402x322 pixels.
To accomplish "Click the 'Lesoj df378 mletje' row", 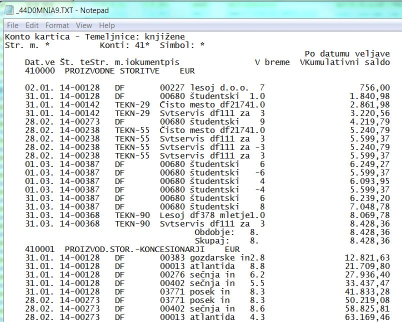I will pos(207,215).
